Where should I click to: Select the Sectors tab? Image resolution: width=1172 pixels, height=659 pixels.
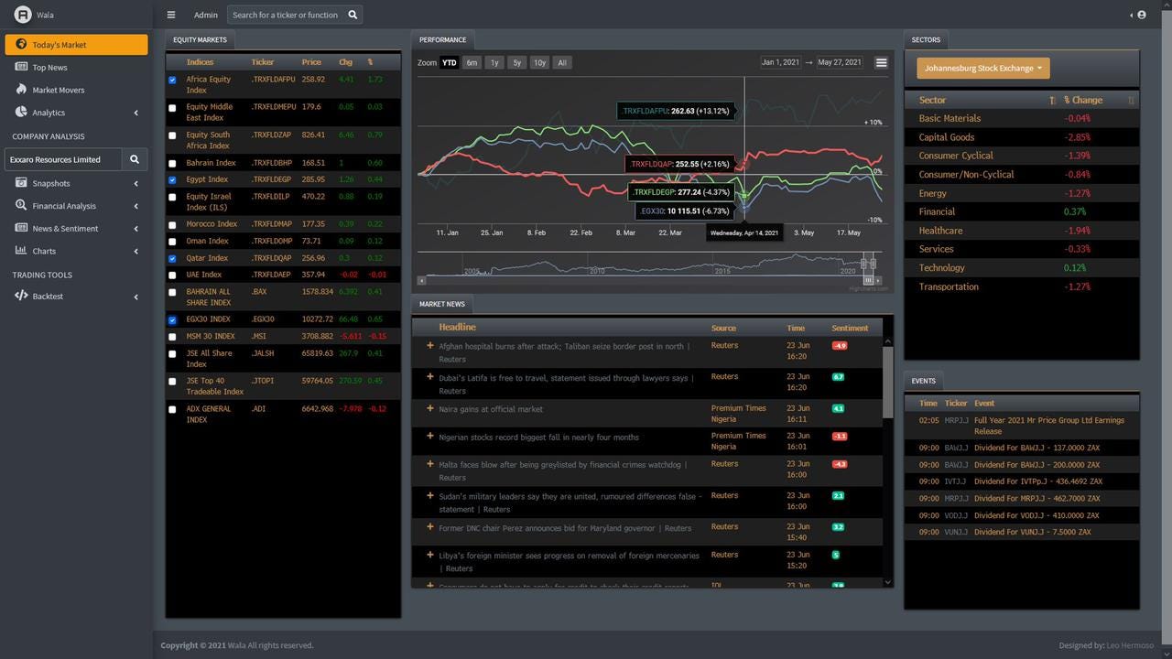[x=926, y=39]
